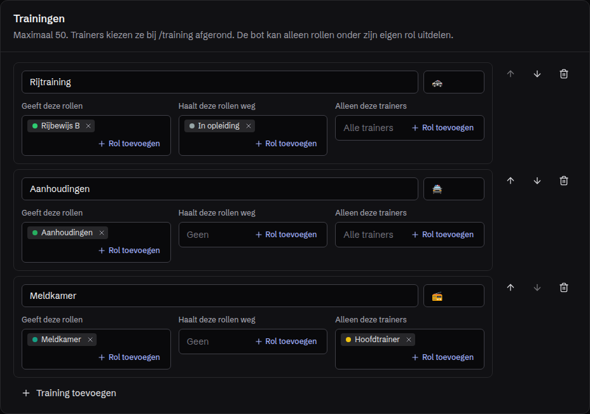Edit the Rijtraining name field

click(220, 82)
